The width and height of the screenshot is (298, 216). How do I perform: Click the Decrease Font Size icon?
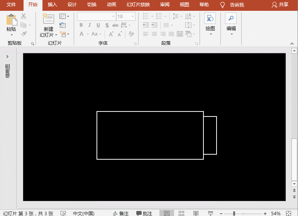click(x=120, y=34)
